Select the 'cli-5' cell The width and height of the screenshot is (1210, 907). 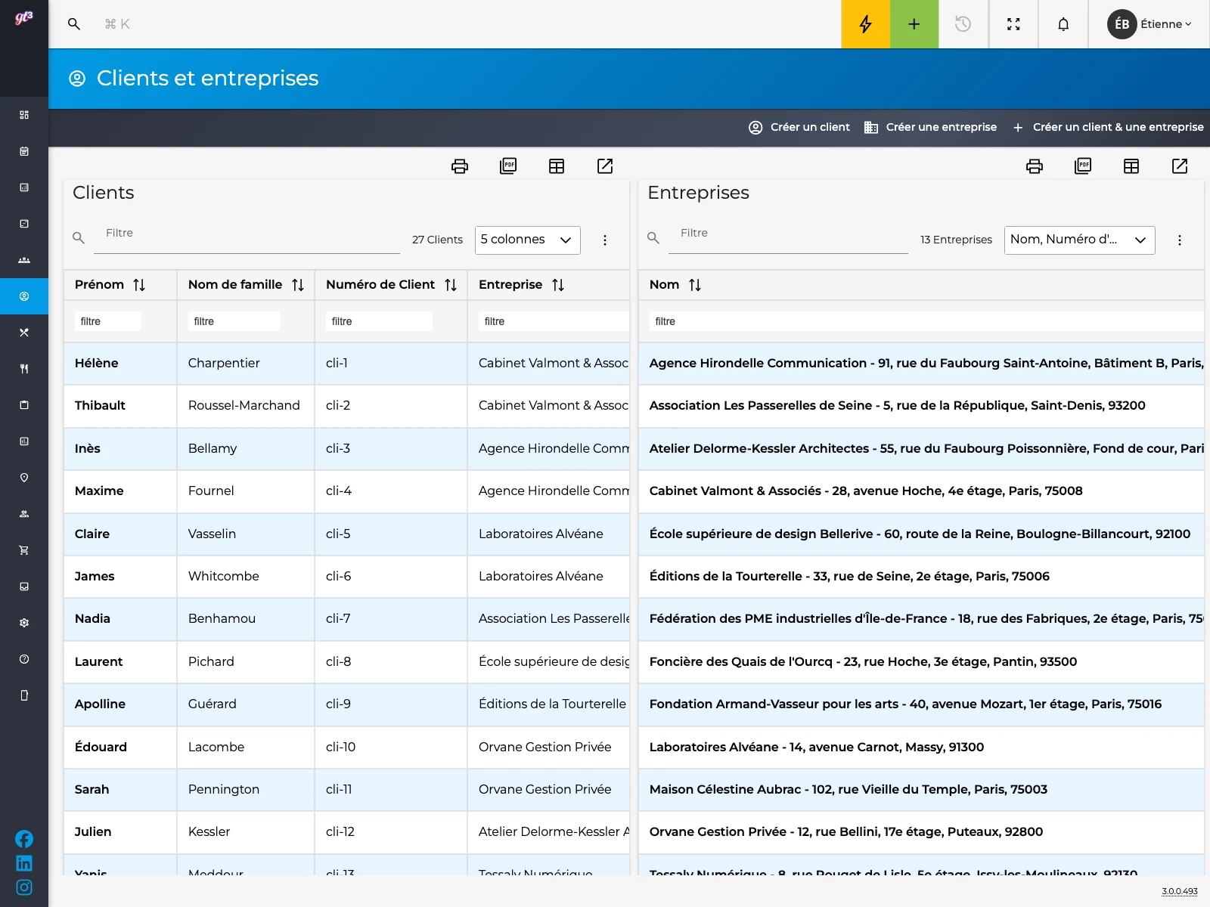coord(391,534)
